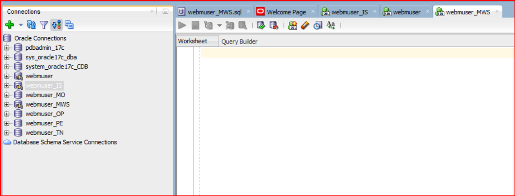The height and width of the screenshot is (196, 515).
Task: Click the SQL Tuning Advisor icon
Action: 243,25
